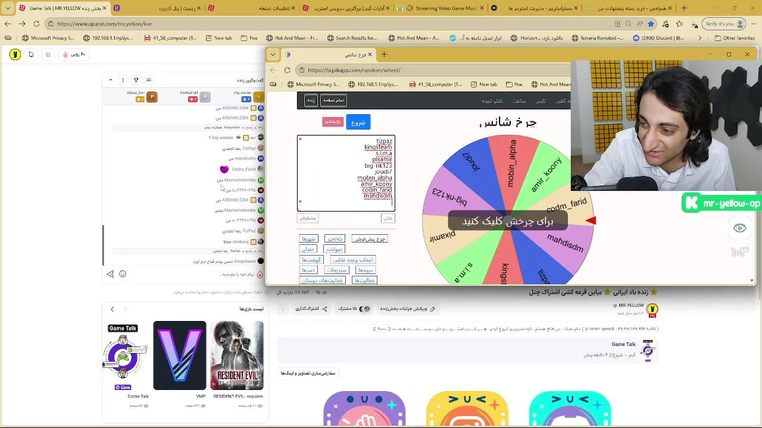Close the wheel page tab
Screen dimensions: 762x428
click(370, 55)
